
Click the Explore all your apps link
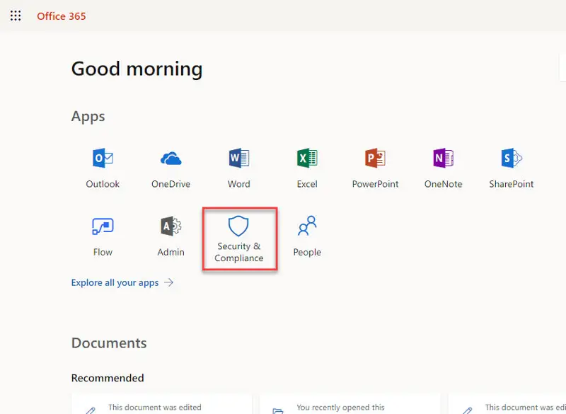click(x=115, y=282)
